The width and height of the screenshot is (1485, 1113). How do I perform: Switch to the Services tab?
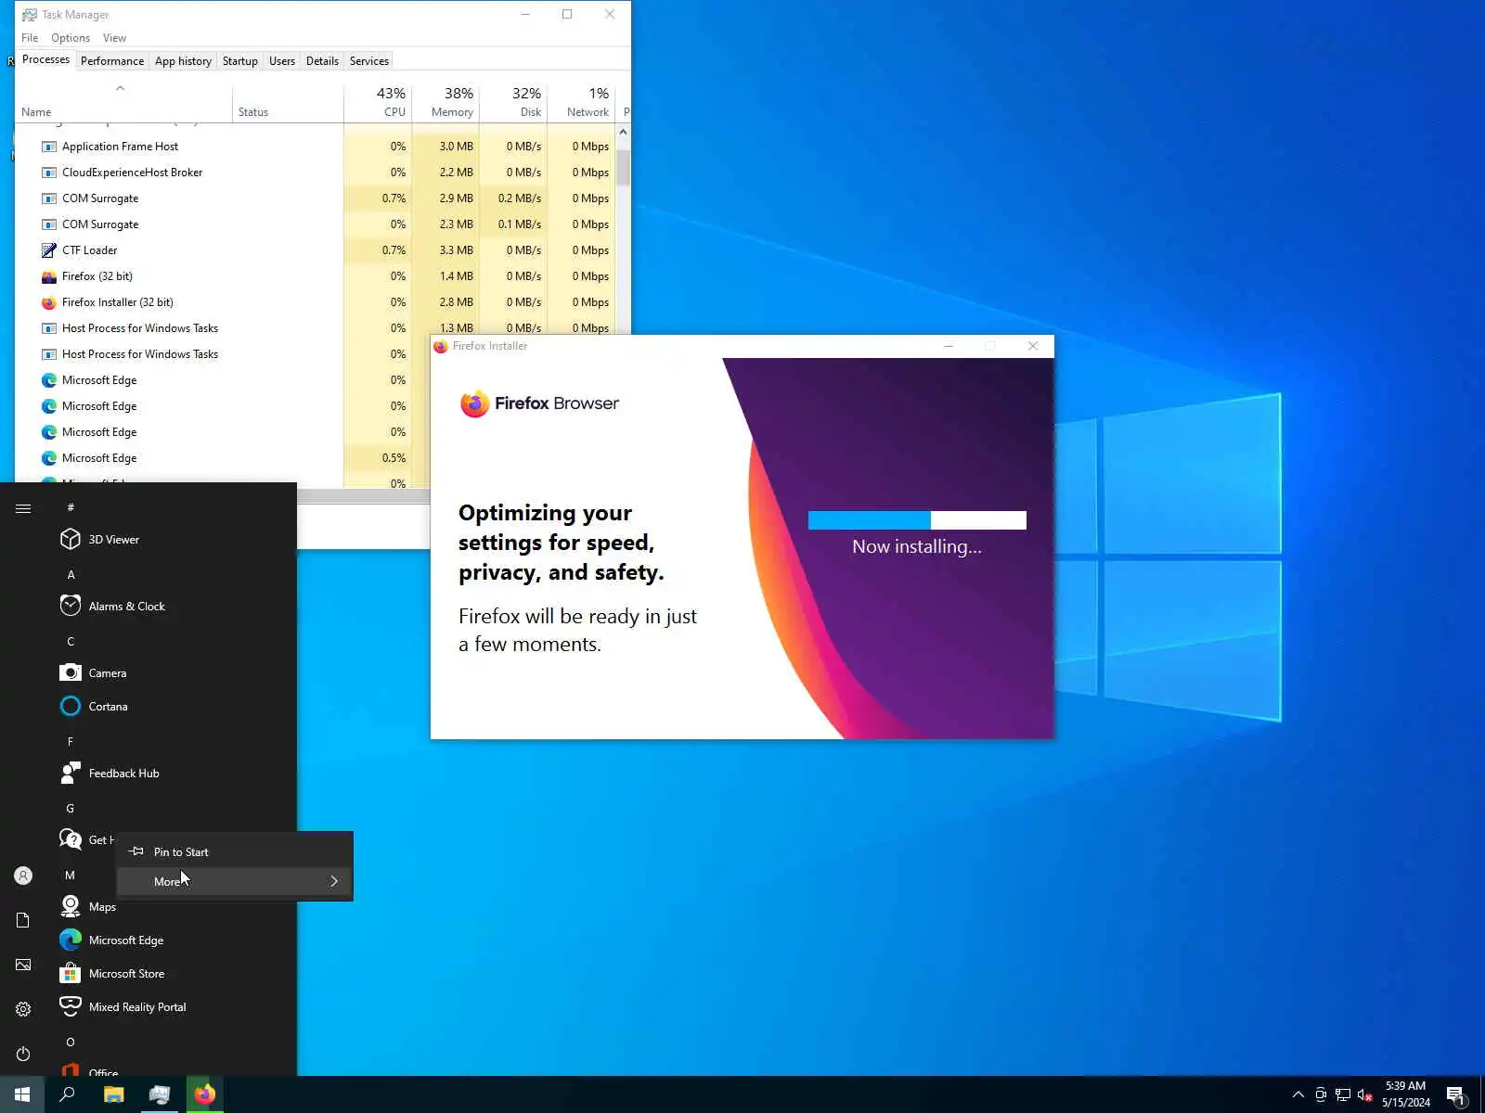click(x=369, y=61)
